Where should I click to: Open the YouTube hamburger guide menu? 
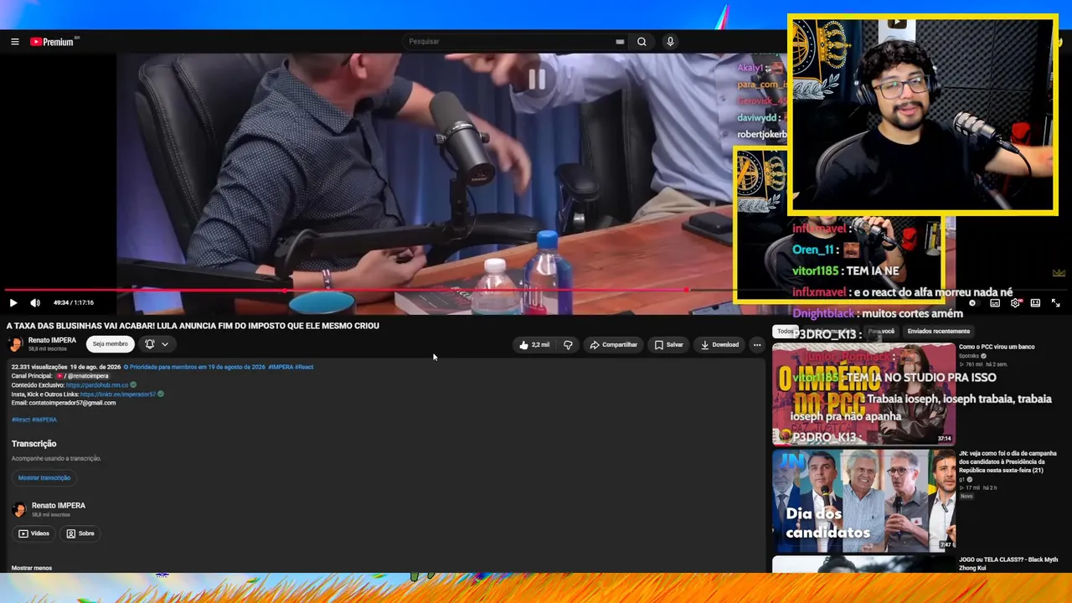pyautogui.click(x=14, y=42)
